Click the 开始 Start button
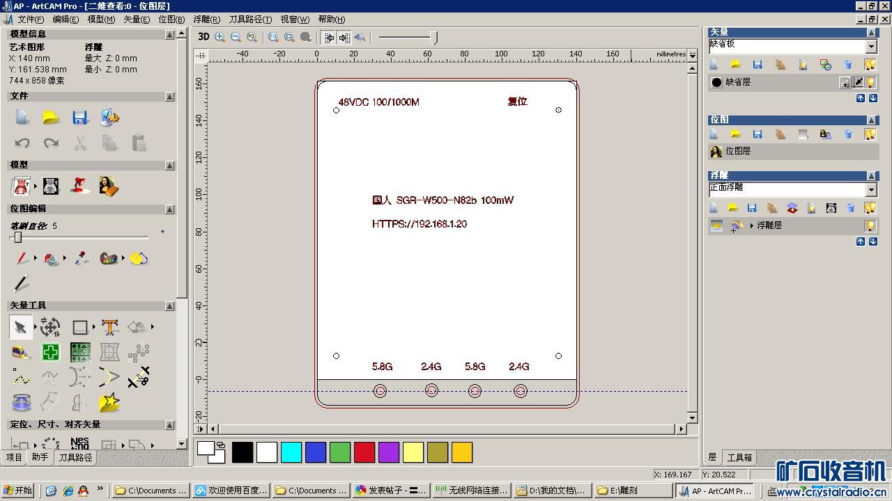The width and height of the screenshot is (892, 501). click(17, 491)
